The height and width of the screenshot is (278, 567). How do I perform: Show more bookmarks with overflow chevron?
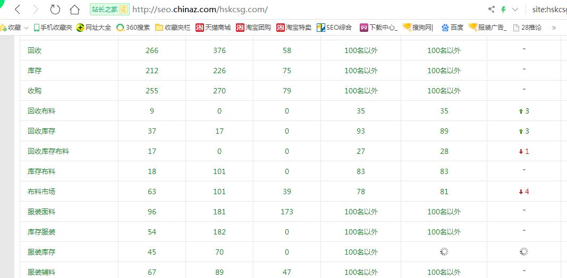coord(554,28)
